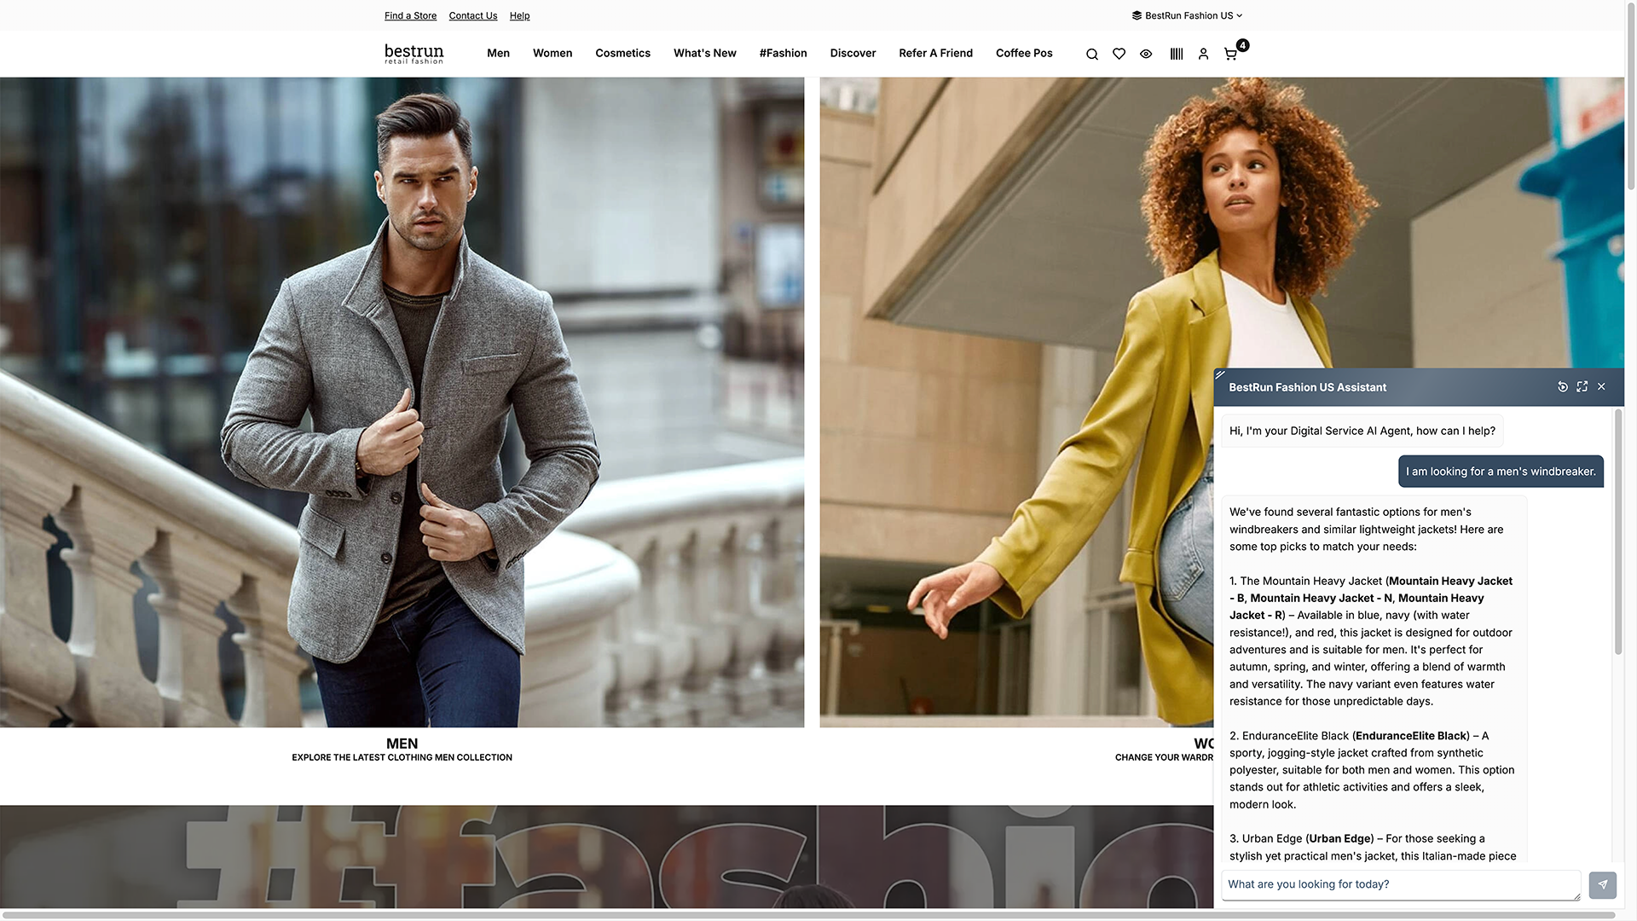Open the Men menu
Viewport: 1637px width, 921px height.
tap(498, 53)
